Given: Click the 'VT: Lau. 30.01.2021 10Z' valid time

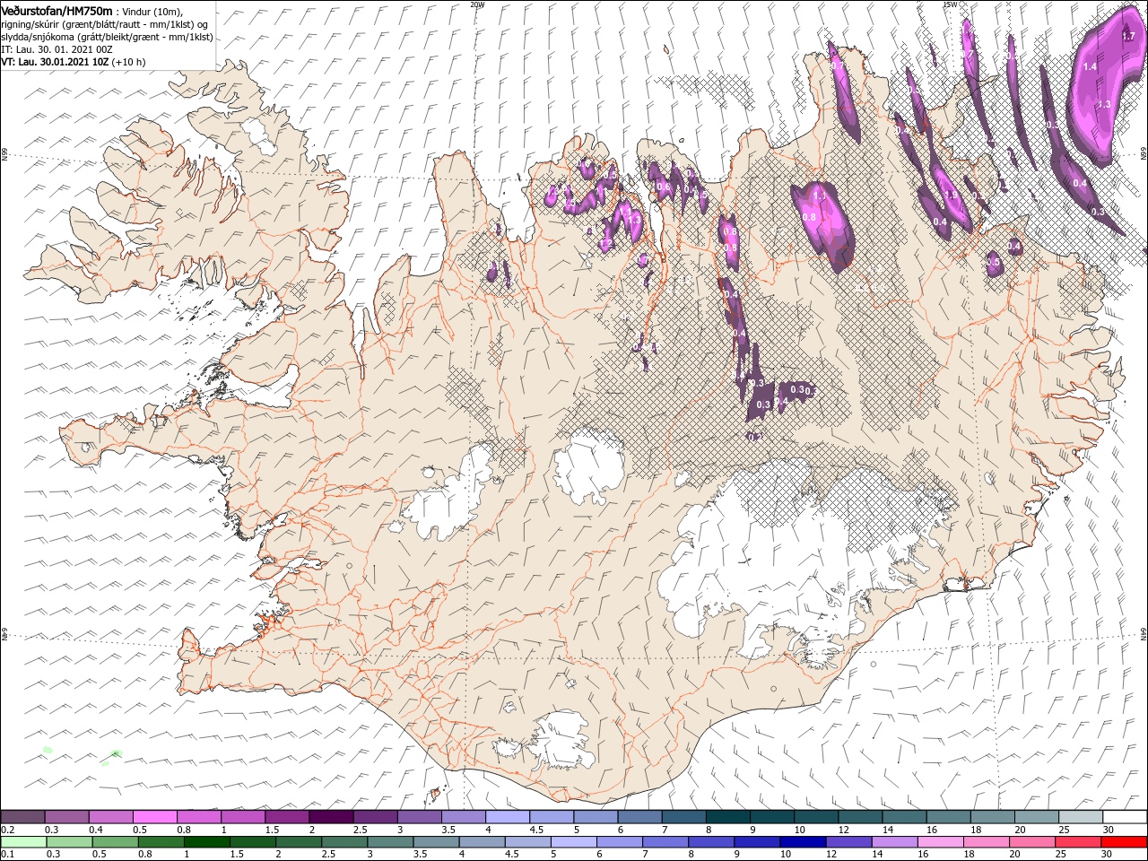Looking at the screenshot, I should click(55, 62).
